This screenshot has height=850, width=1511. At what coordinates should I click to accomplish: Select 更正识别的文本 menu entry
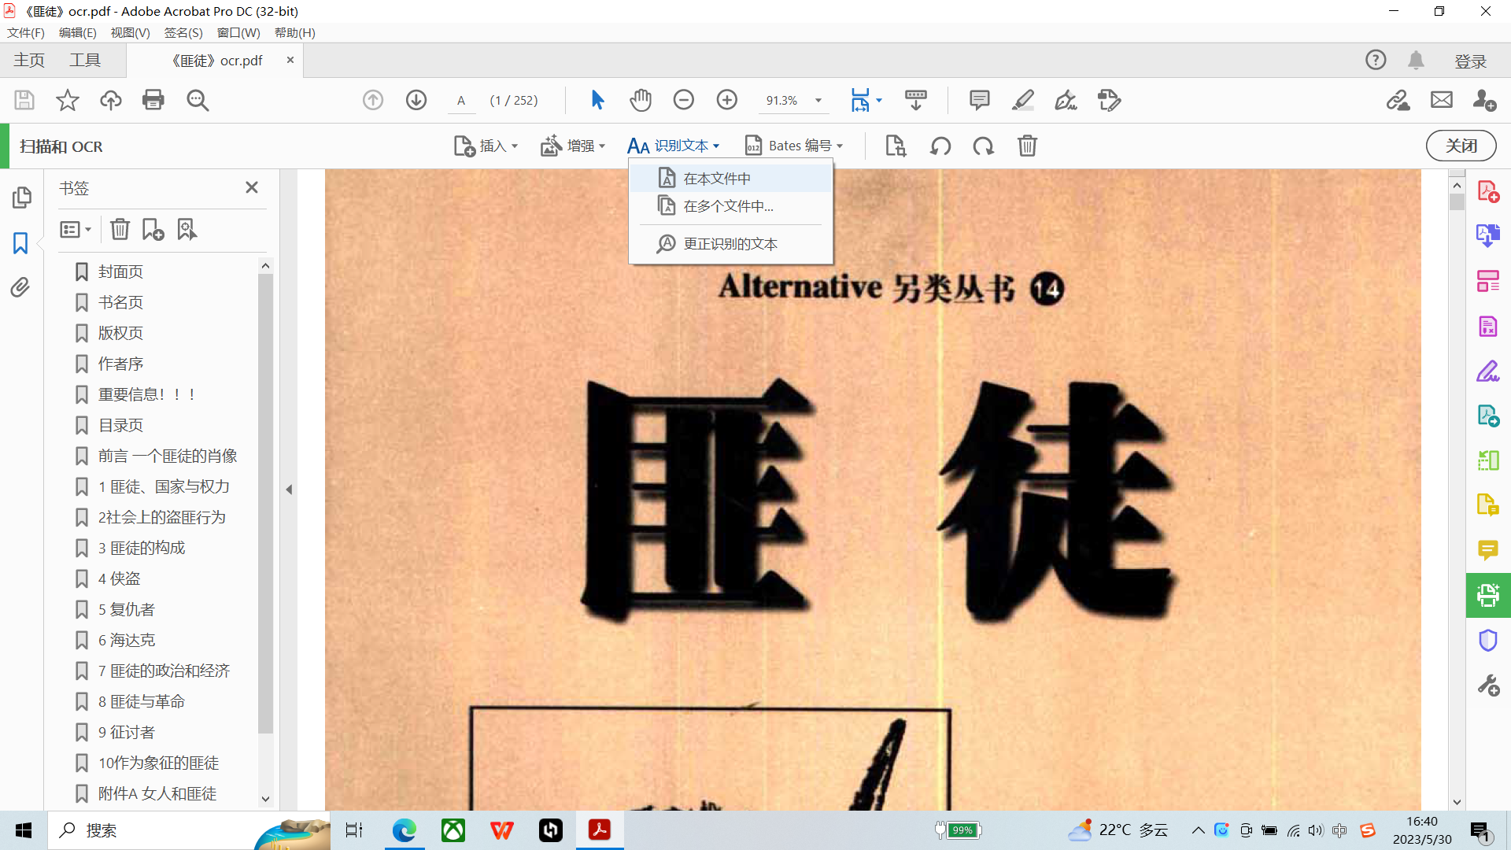730,244
